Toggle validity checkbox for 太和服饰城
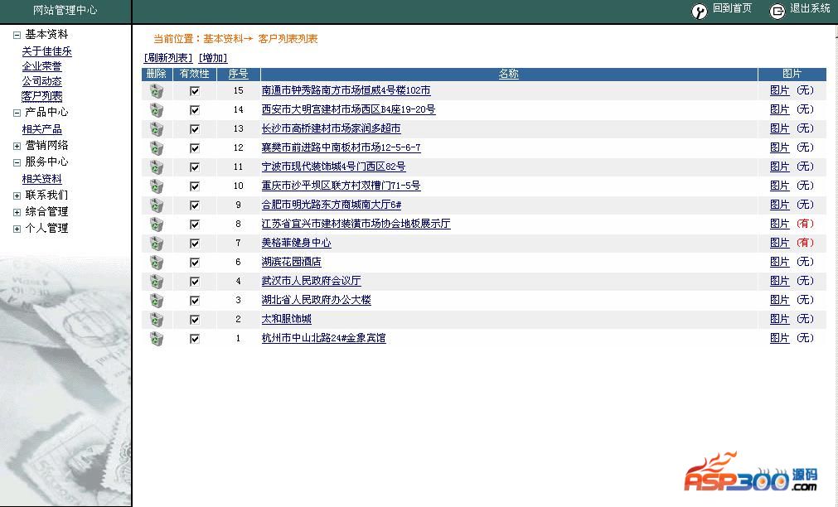This screenshot has height=507, width=838. click(x=195, y=320)
